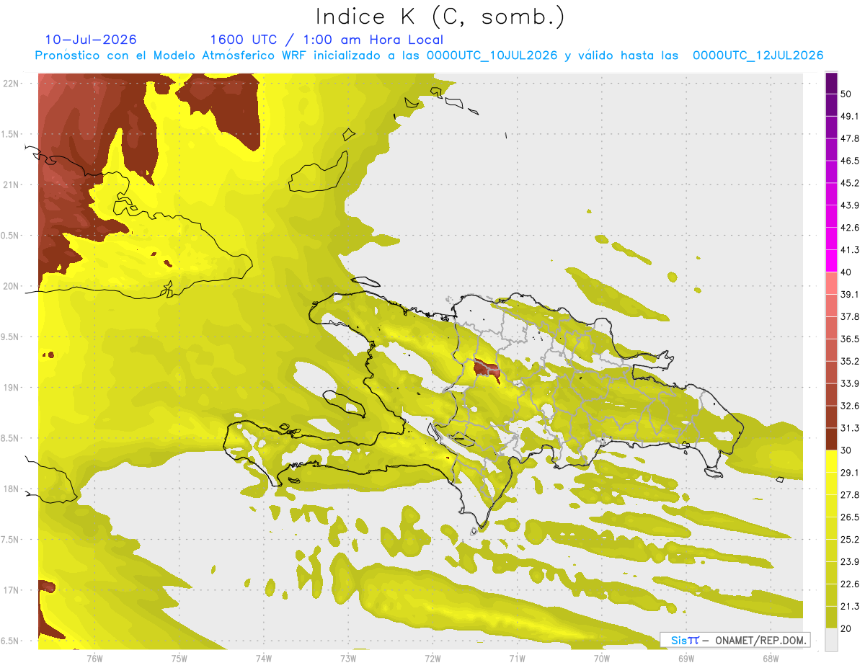Viewport: 865px width, 668px height.
Task: Click the '68W' longitude label
Action: [771, 658]
